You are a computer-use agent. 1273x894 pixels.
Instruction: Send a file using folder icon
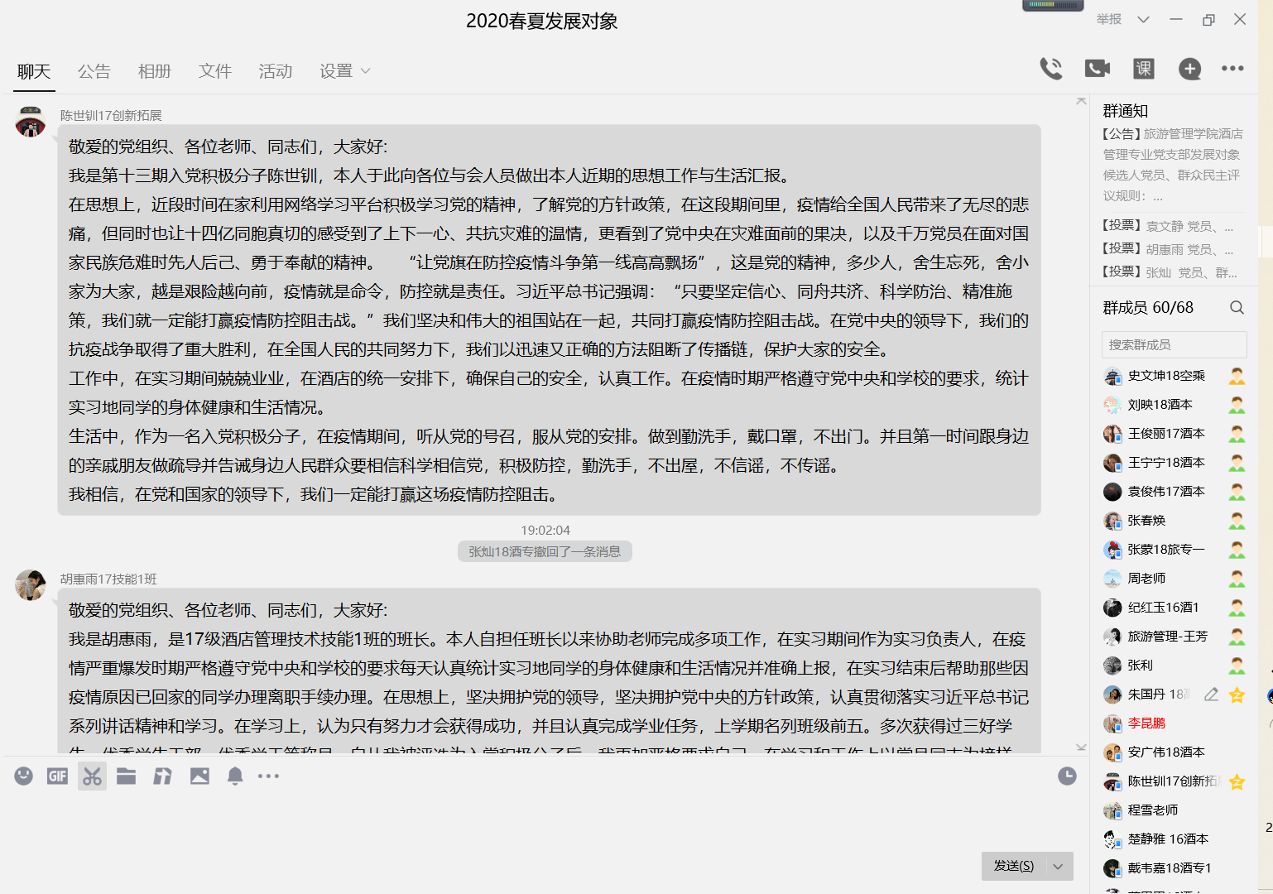pos(127,776)
